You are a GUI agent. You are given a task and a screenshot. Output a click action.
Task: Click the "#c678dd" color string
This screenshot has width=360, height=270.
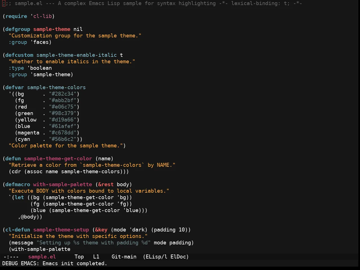coord(63,133)
